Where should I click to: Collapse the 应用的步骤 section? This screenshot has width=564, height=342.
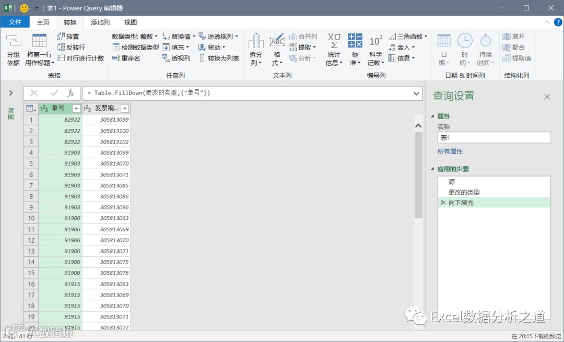433,169
